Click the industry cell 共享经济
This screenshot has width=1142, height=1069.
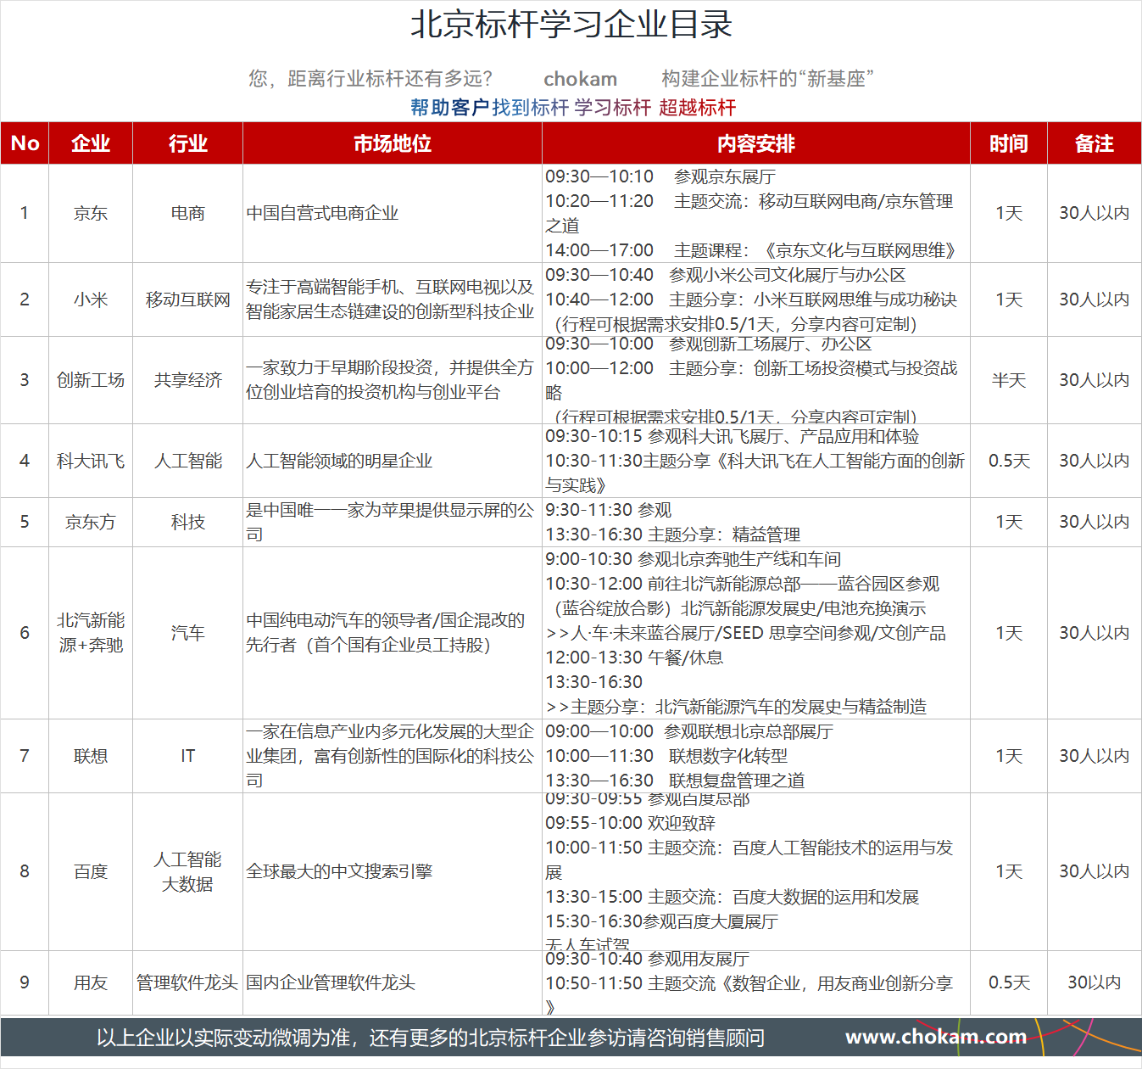coord(188,380)
